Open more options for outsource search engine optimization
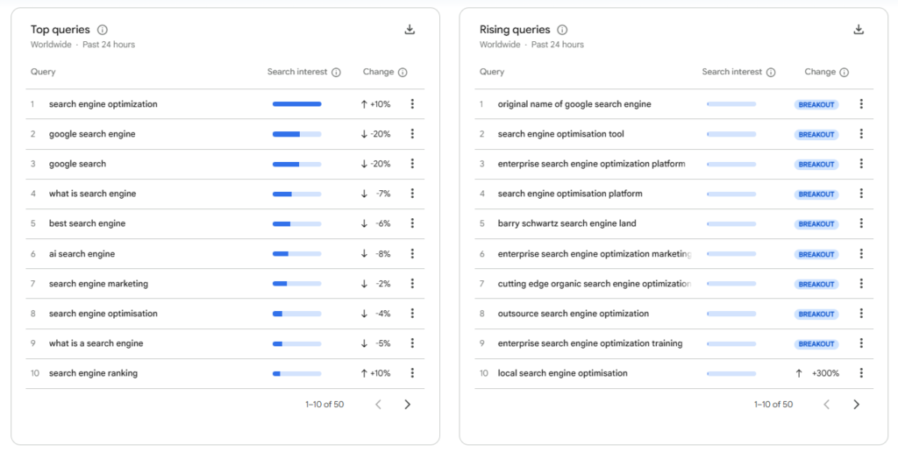The height and width of the screenshot is (452, 898). click(x=861, y=314)
